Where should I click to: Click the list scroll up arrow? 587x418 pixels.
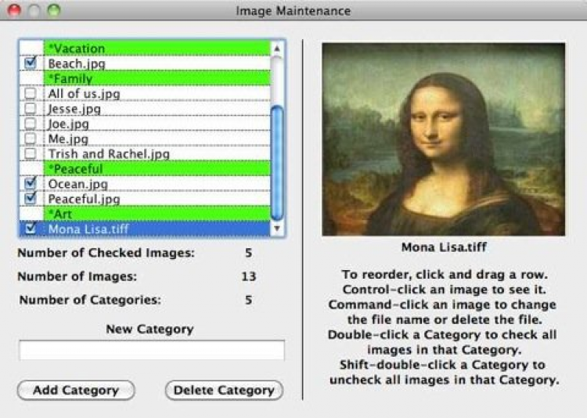[277, 49]
